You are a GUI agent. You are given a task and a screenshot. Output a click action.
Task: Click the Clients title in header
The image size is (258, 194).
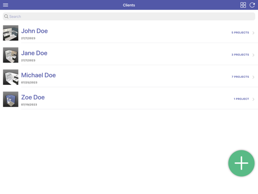(129, 5)
